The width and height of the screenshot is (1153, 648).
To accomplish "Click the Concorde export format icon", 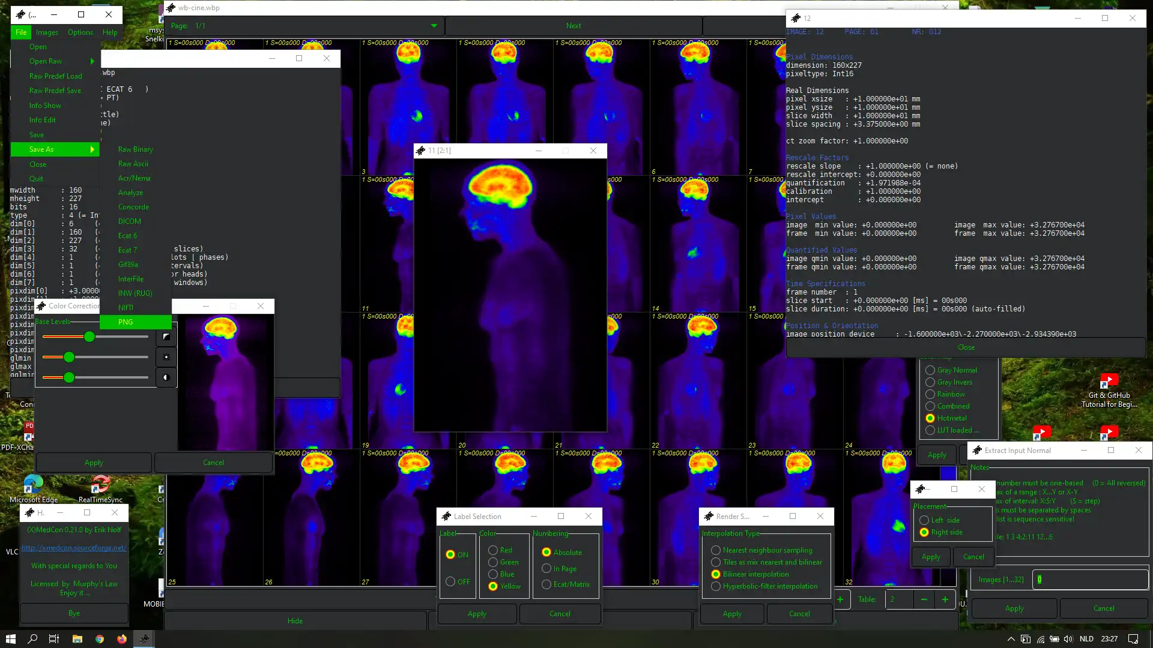I will point(133,206).
